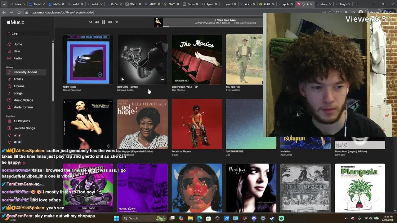
Task: Click the 'Night Train' album title
Action: (69, 87)
